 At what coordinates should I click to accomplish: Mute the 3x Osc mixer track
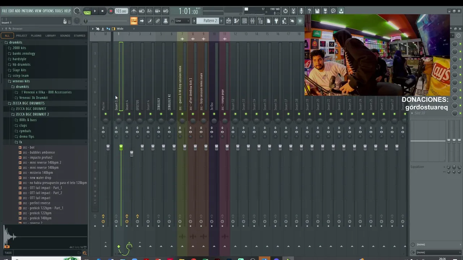[x=214, y=114]
